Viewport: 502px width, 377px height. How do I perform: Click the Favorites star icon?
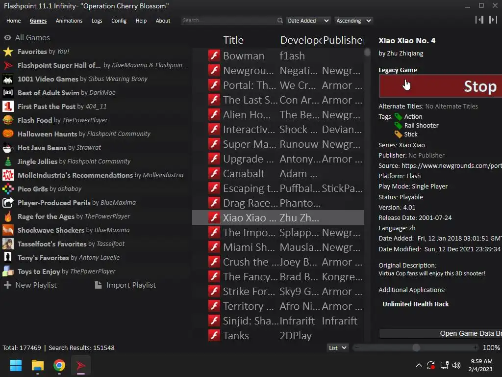coord(8,52)
